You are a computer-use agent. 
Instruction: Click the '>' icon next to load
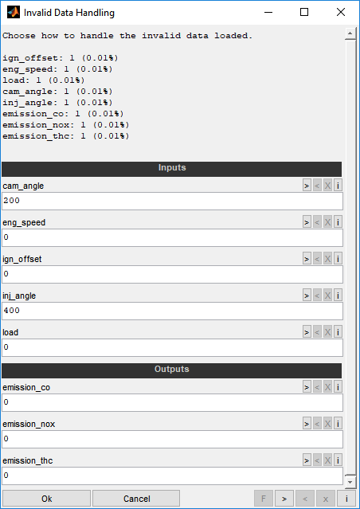307,332
